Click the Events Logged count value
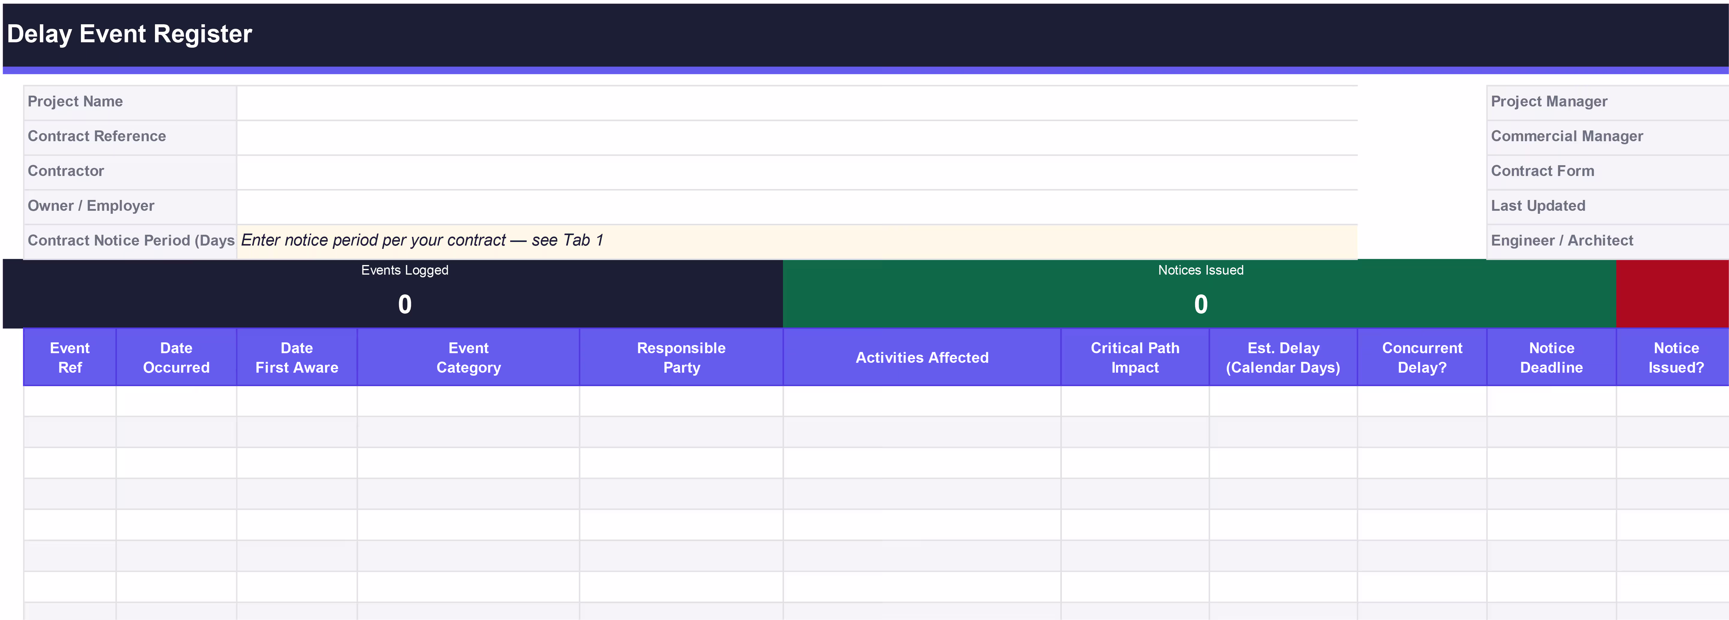Screen dimensions: 1729x620 coord(405,305)
